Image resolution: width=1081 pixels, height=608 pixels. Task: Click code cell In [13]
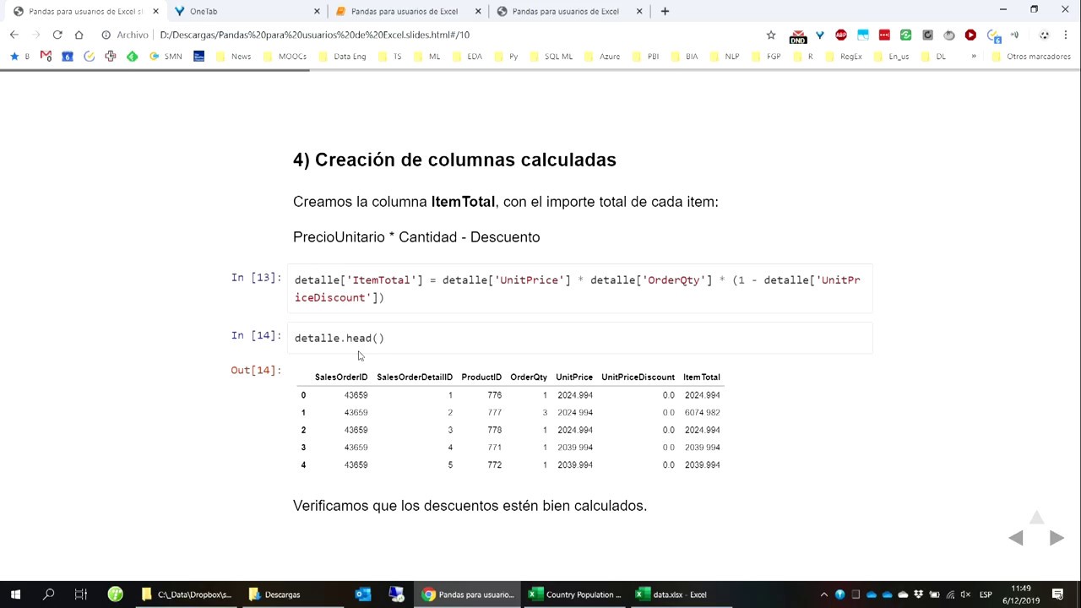pos(579,289)
